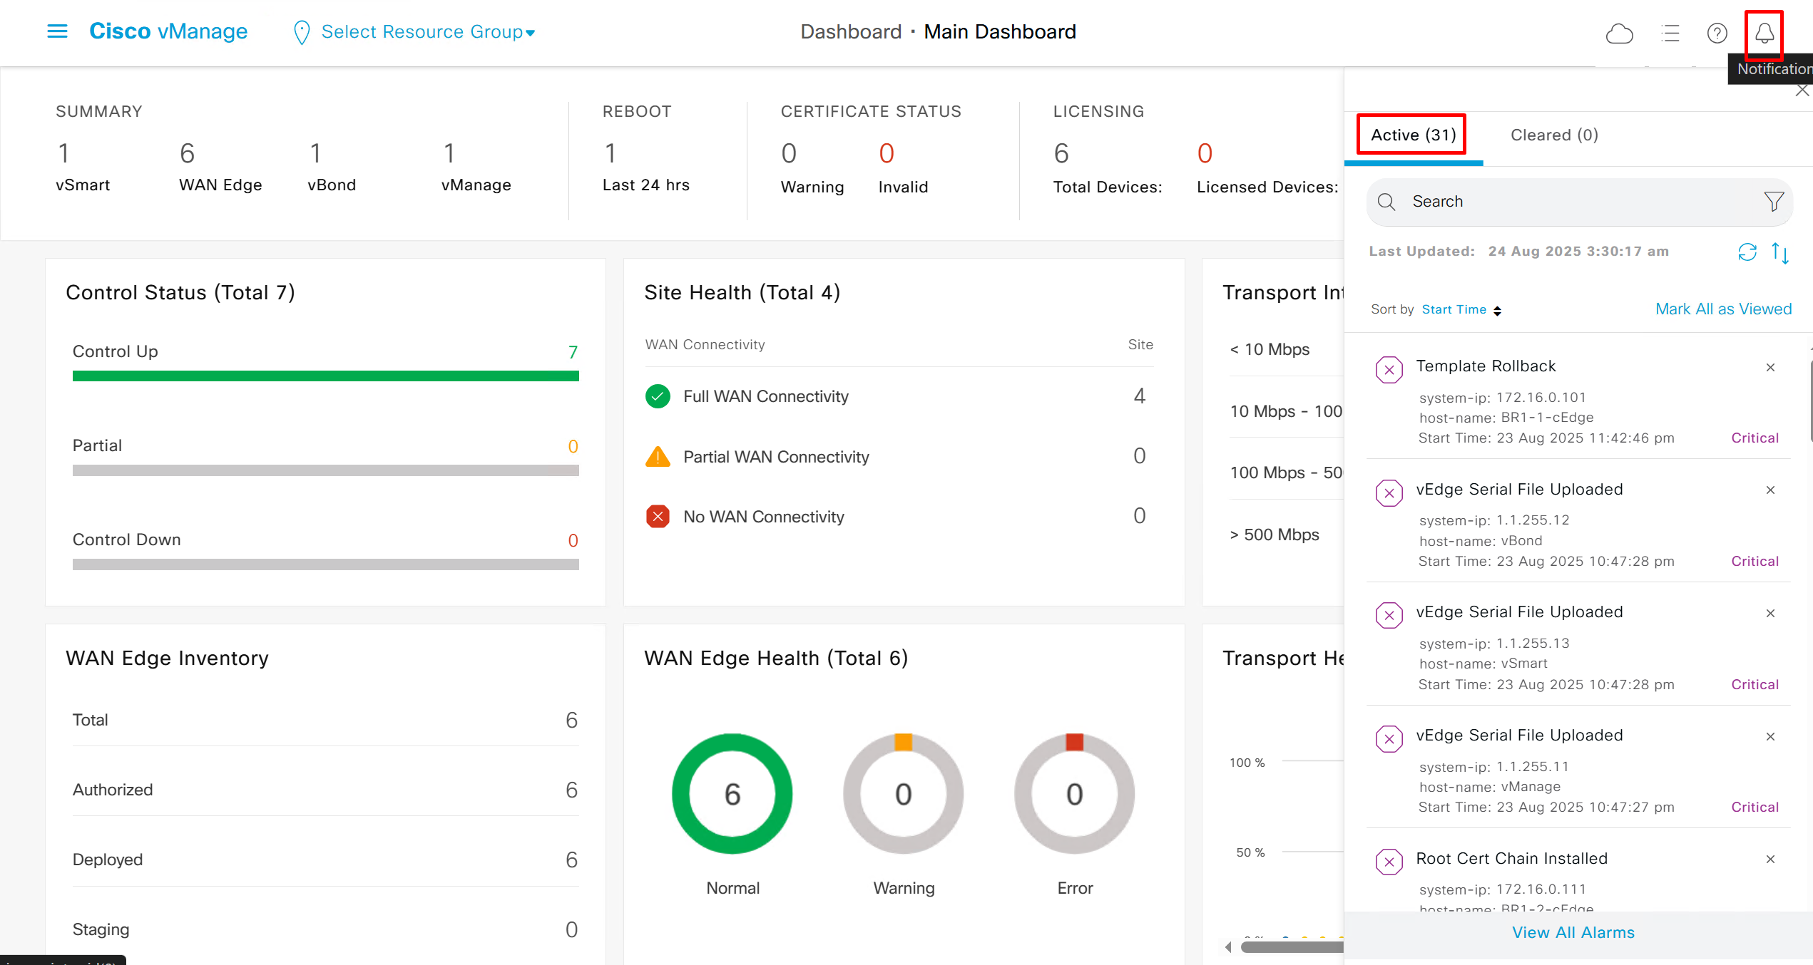1813x965 pixels.
Task: Open Sort by Start Time dropdown
Action: pyautogui.click(x=1461, y=310)
